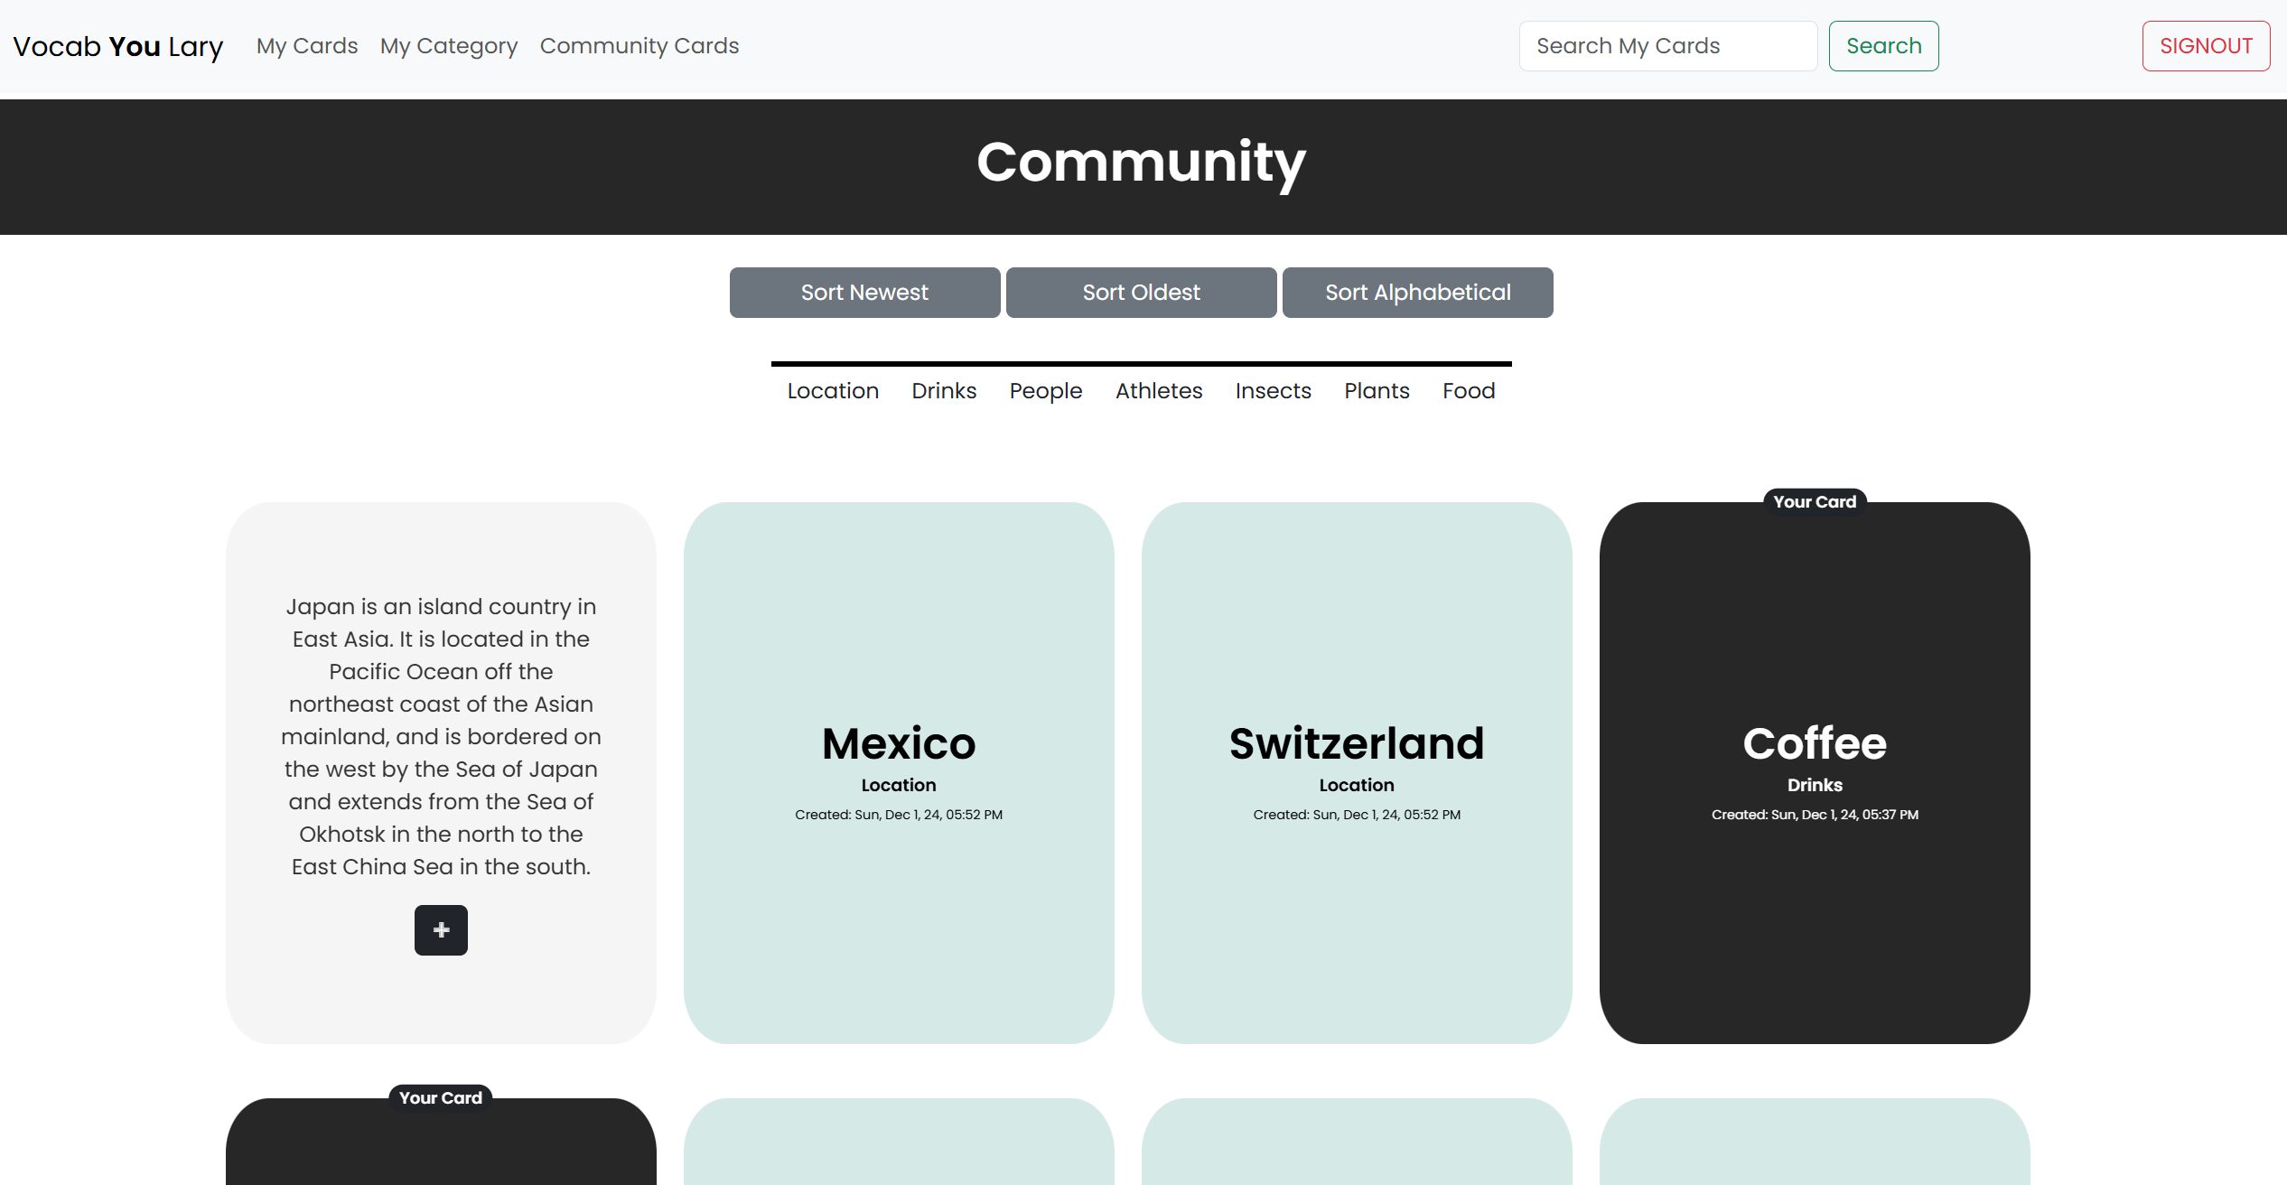Click the Vocab You Lary logo
Image resolution: width=2287 pixels, height=1185 pixels.
coord(118,46)
